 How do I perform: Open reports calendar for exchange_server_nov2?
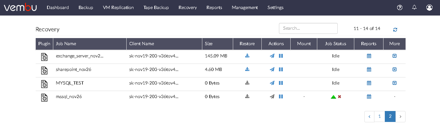tap(369, 56)
